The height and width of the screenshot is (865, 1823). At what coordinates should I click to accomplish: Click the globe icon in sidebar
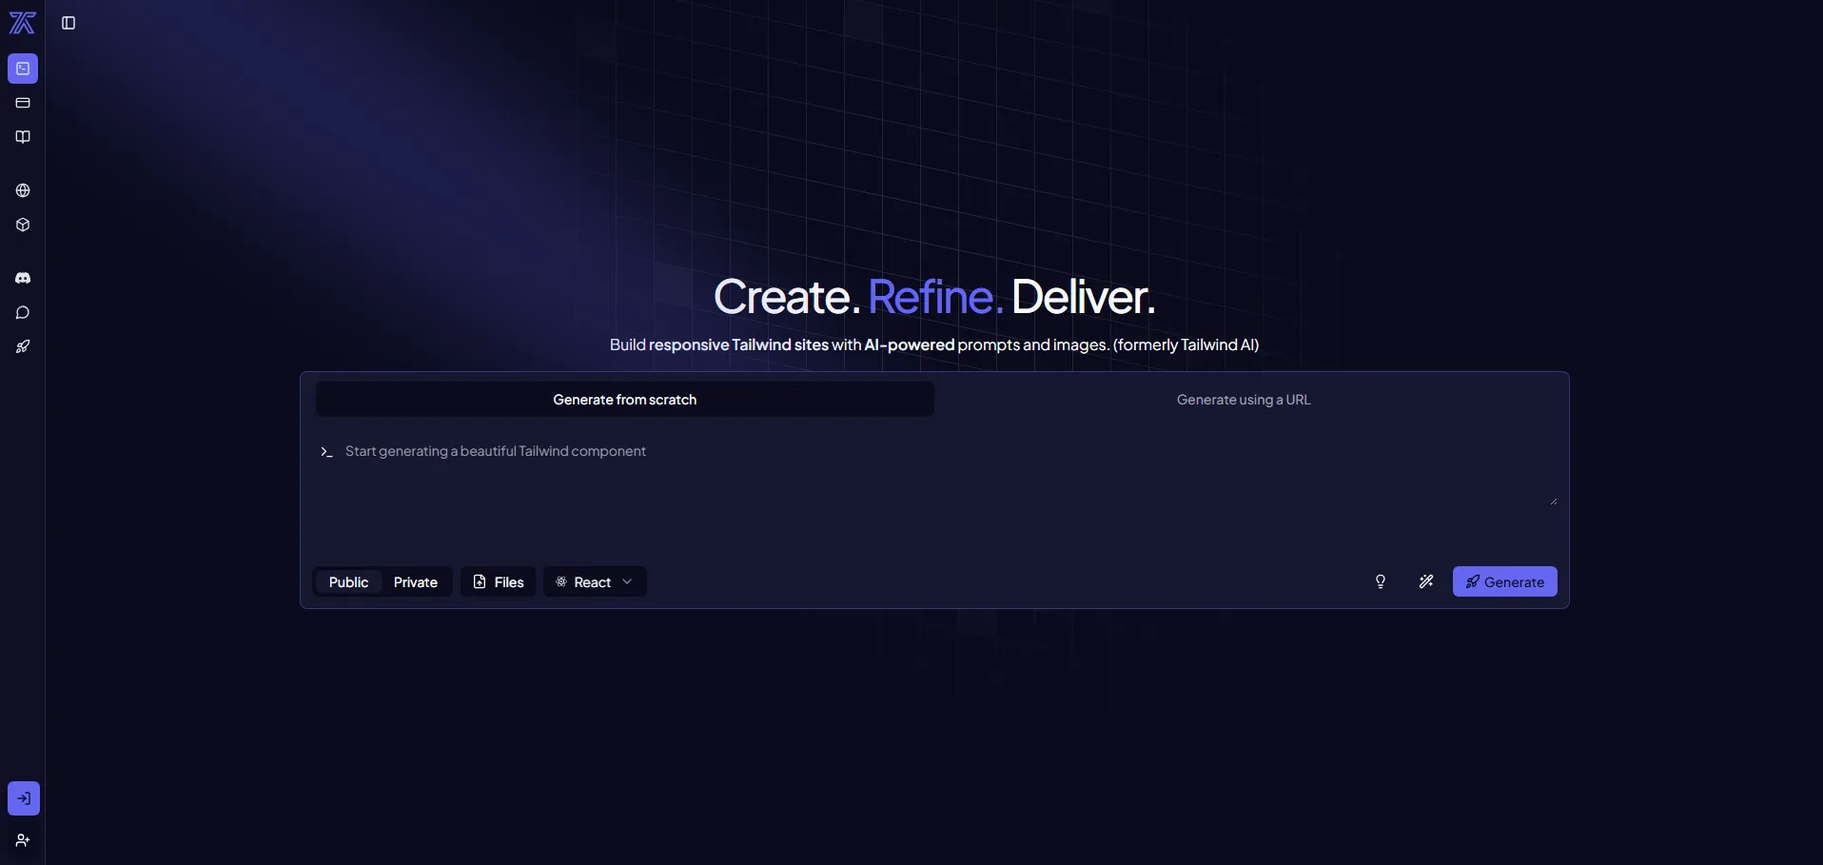tap(23, 190)
